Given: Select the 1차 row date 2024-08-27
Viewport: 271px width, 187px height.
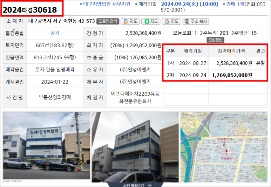Looking at the screenshot, I should point(193,63).
